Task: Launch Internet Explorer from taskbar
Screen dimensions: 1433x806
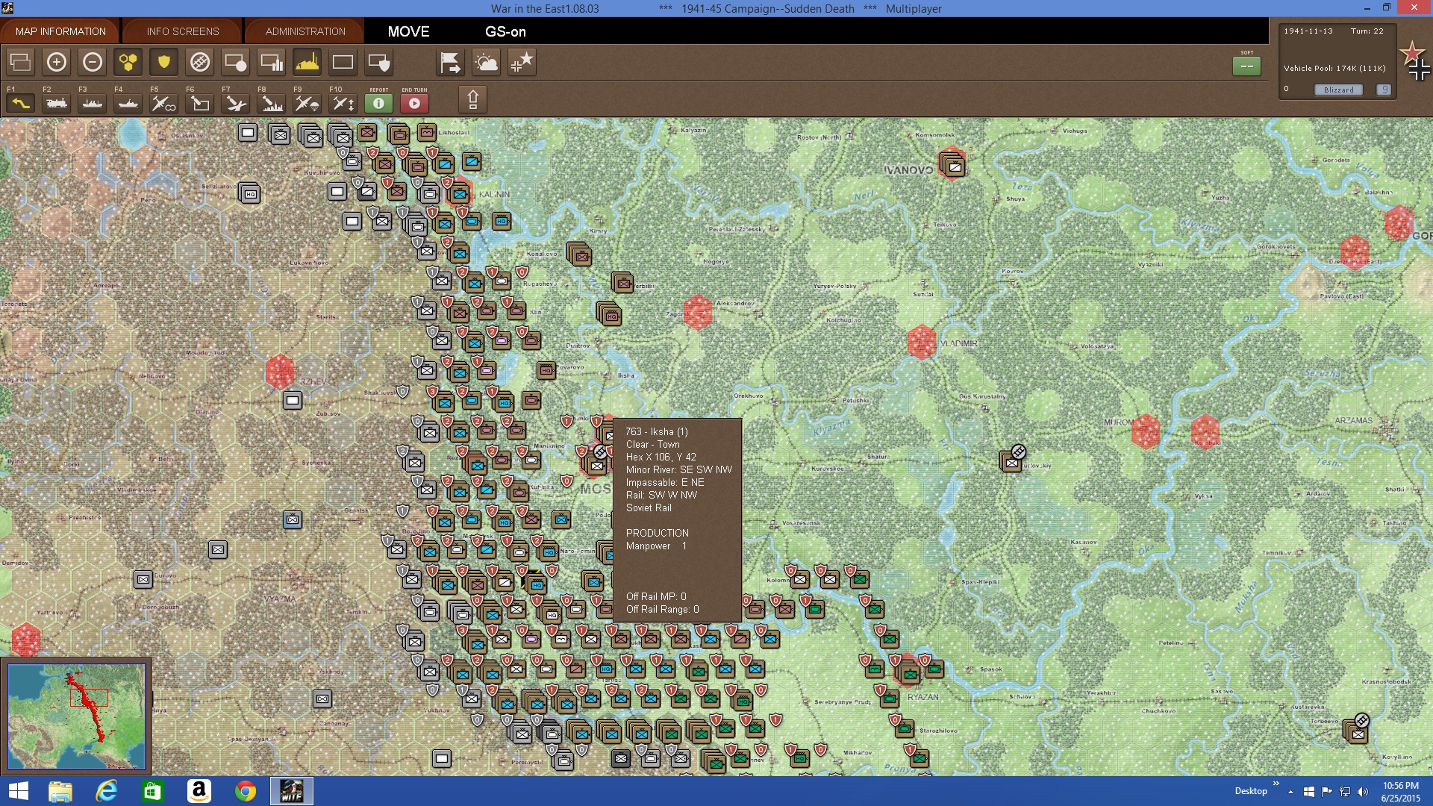Action: pos(107,791)
